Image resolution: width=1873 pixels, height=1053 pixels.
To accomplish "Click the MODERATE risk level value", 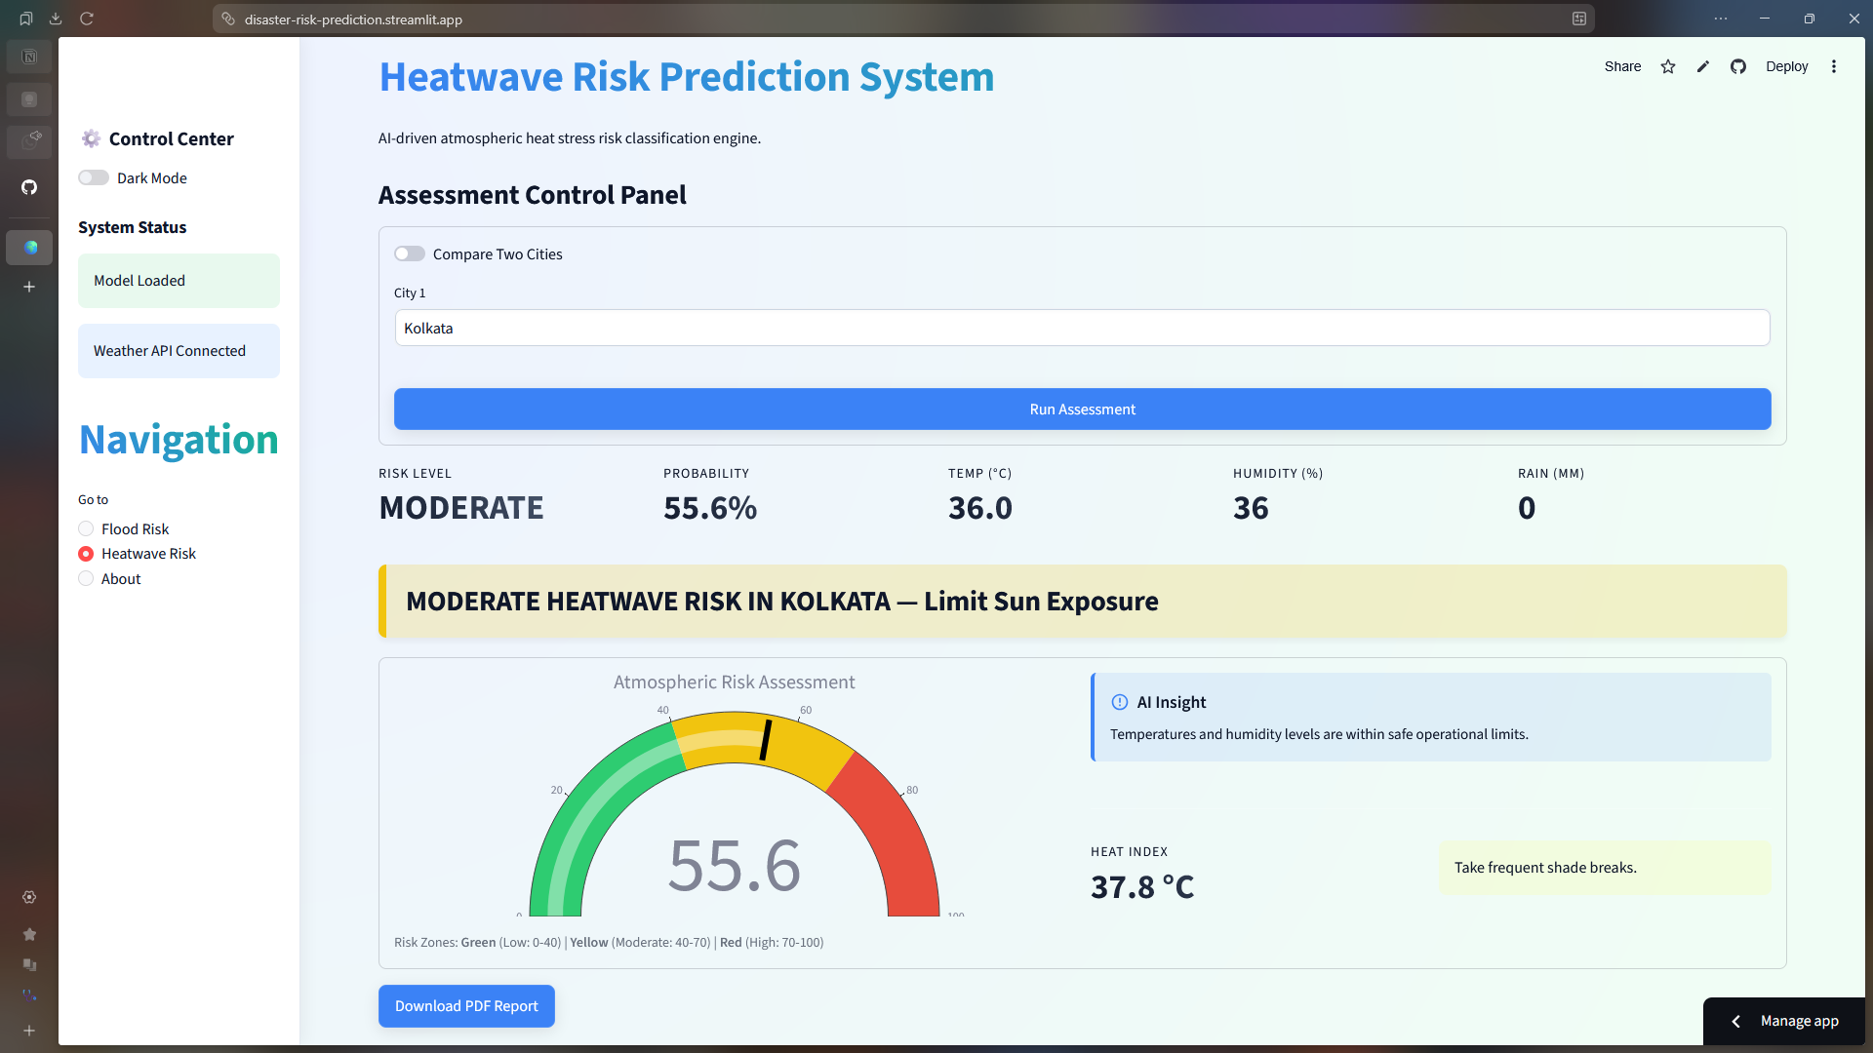I will [x=460, y=508].
